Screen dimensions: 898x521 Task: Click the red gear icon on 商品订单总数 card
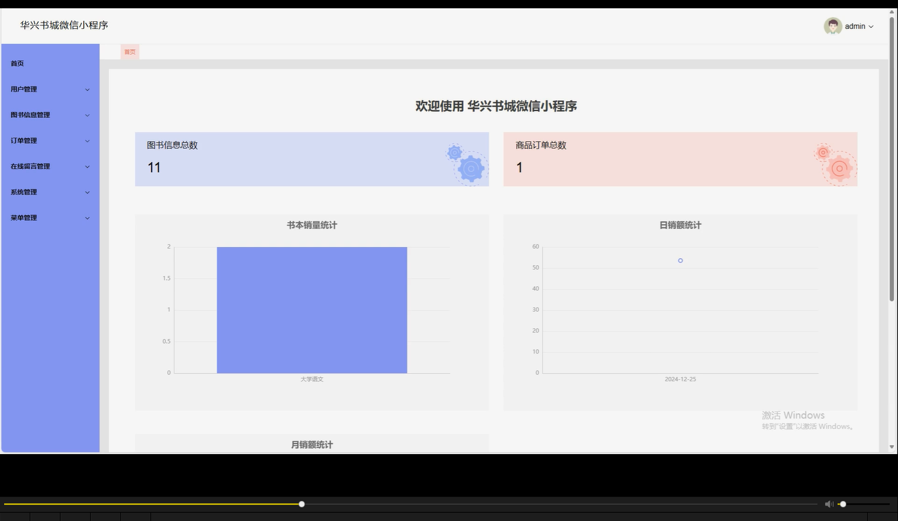[835, 164]
